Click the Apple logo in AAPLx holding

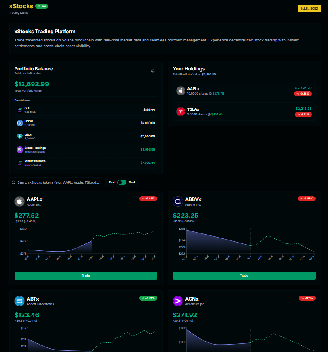click(x=180, y=91)
